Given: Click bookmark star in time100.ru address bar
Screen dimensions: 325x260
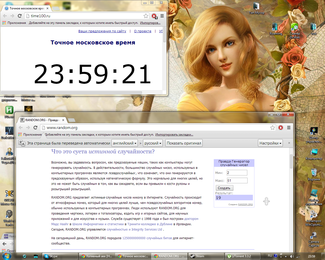Looking at the screenshot, I should (146, 16).
